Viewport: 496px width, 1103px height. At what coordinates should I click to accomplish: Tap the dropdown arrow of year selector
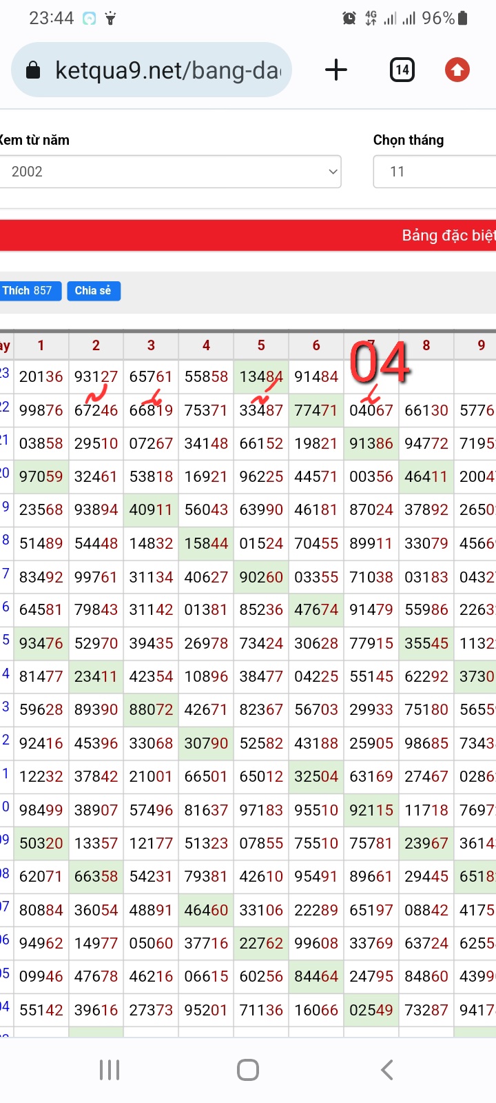pos(333,172)
